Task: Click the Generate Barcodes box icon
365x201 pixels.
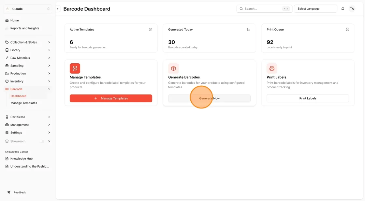Action: point(173,69)
